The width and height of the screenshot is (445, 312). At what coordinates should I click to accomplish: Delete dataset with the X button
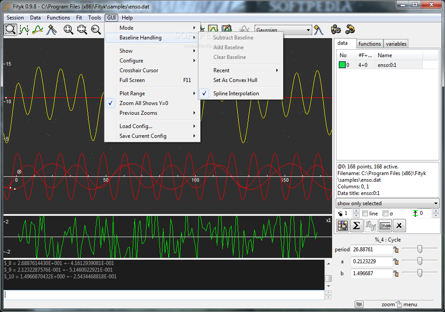[399, 226]
